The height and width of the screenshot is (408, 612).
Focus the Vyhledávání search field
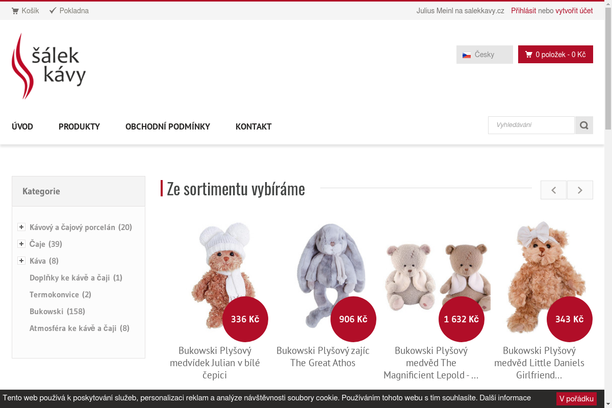[x=531, y=125]
